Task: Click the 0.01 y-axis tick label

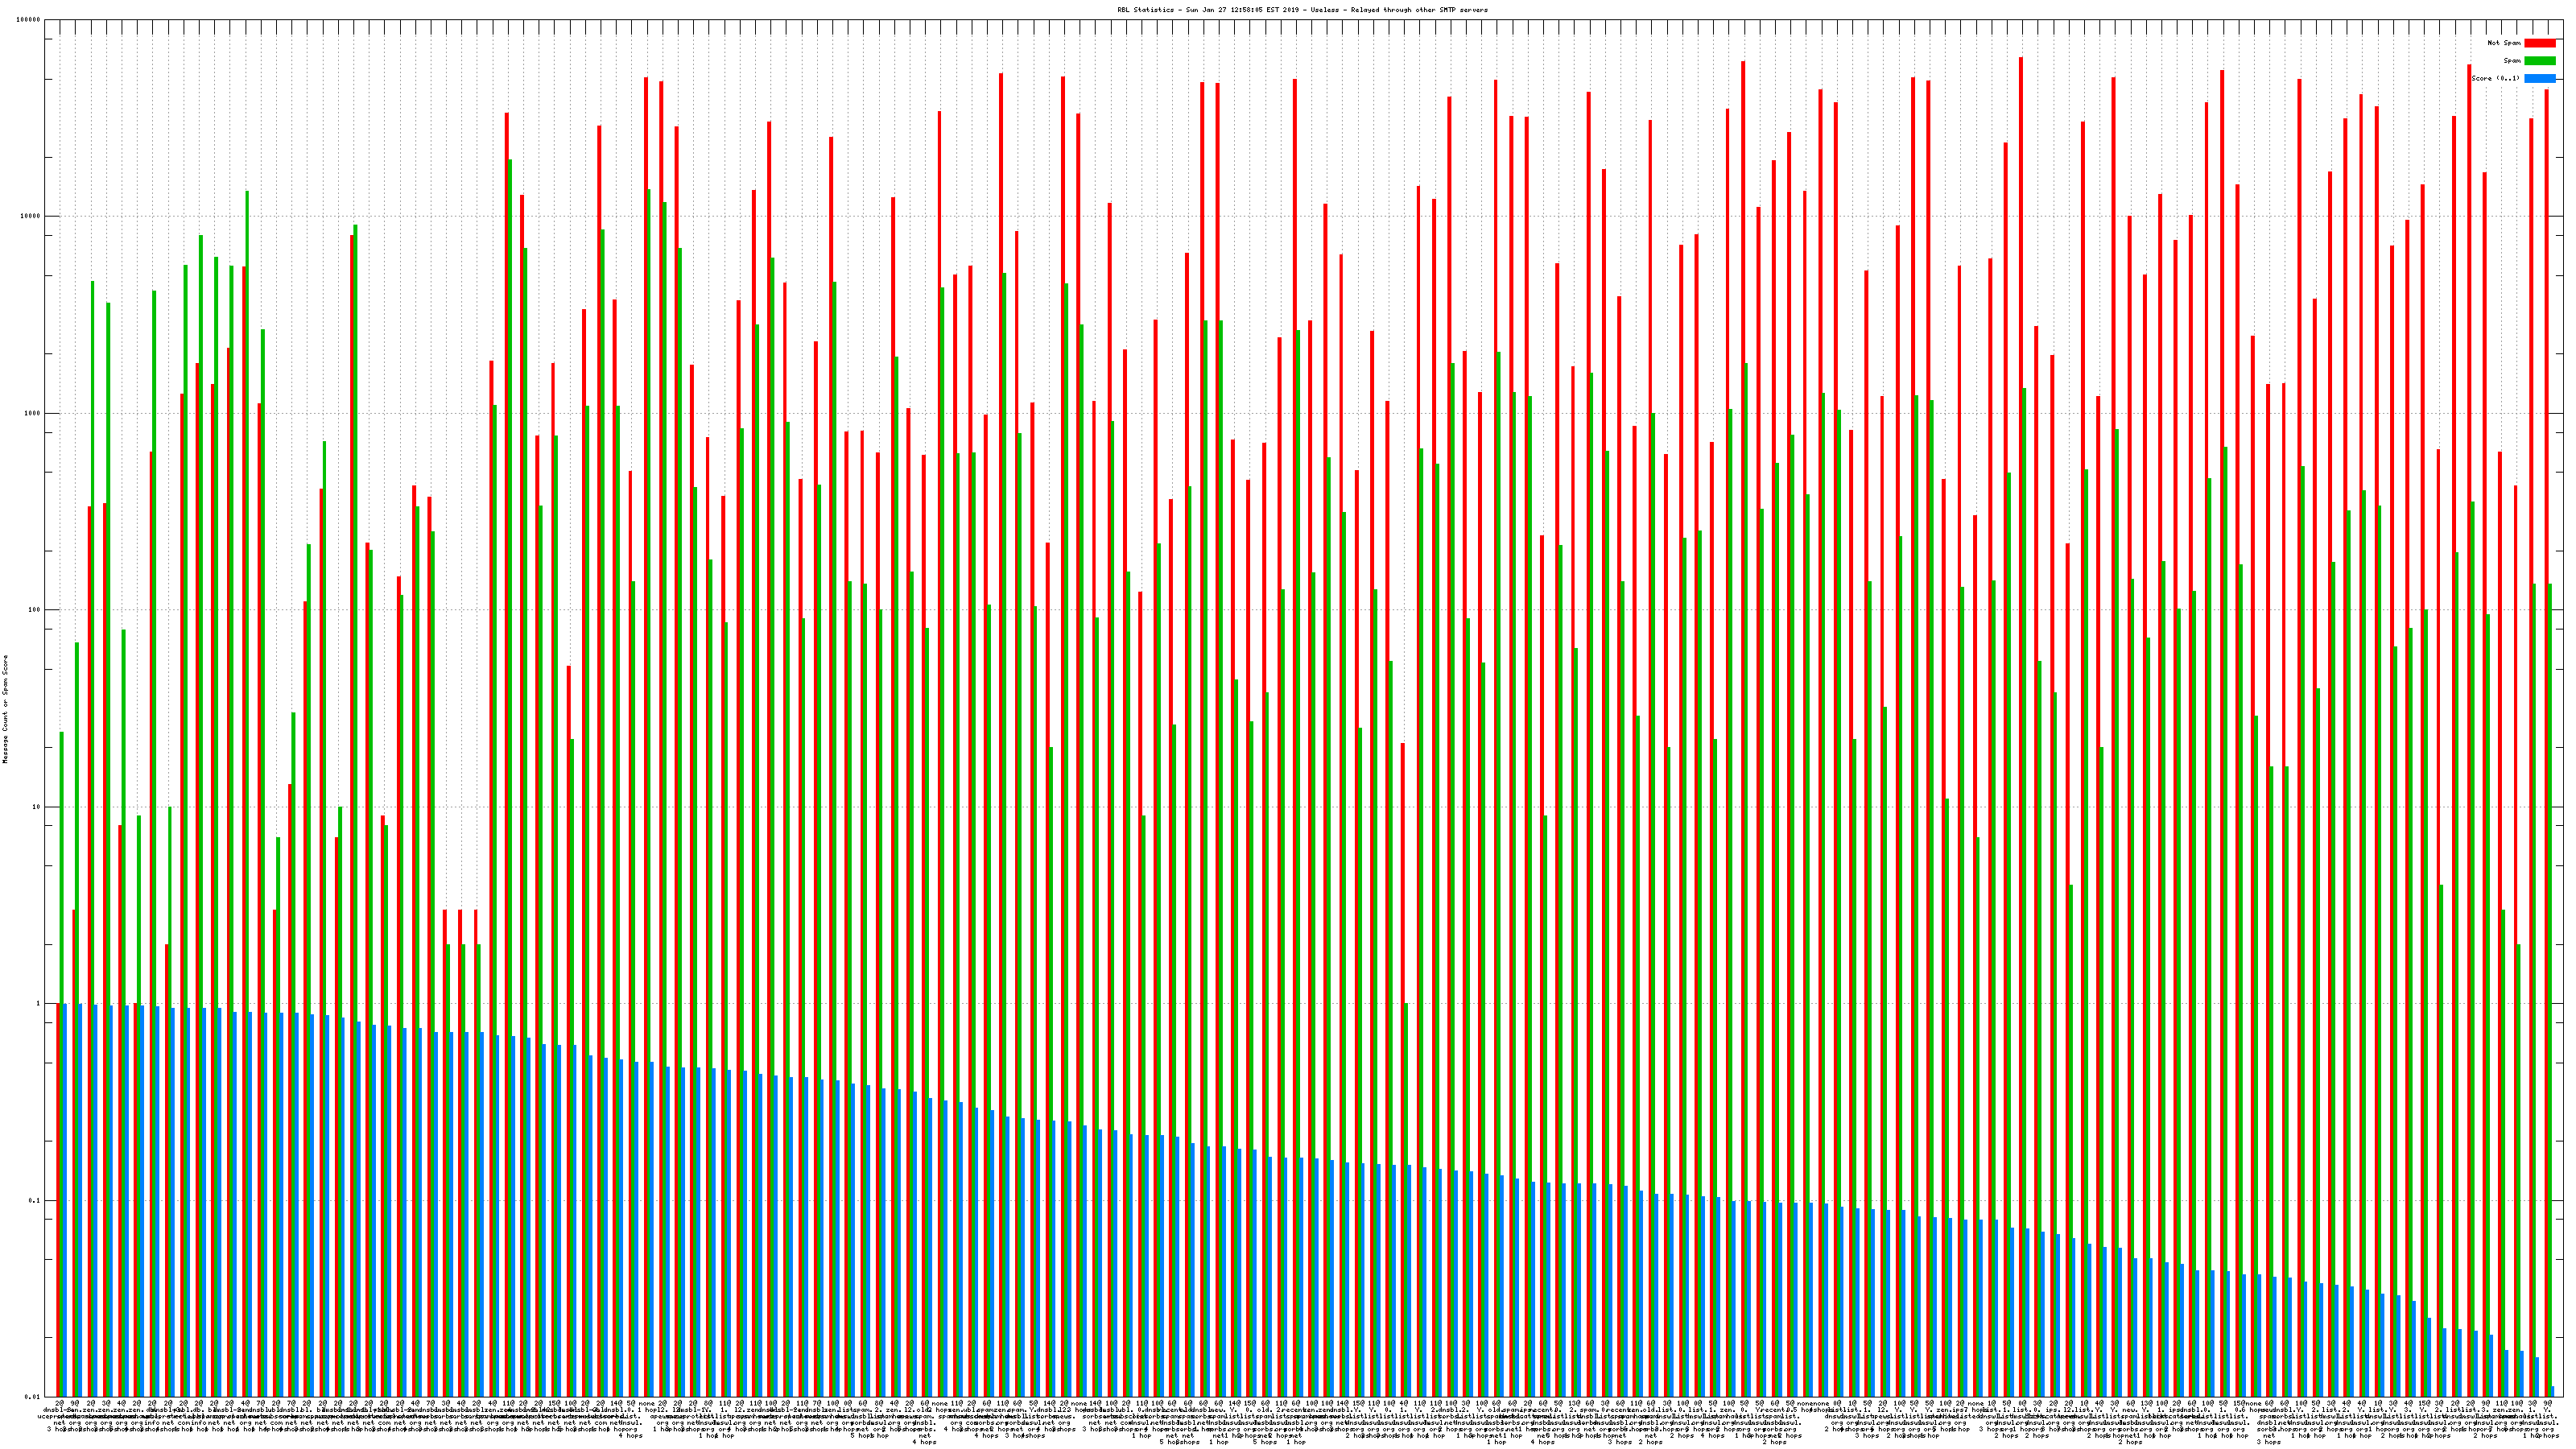Action: tap(34, 1397)
